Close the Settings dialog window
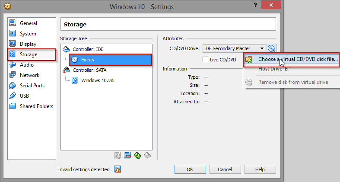 pyautogui.click(x=271, y=5)
